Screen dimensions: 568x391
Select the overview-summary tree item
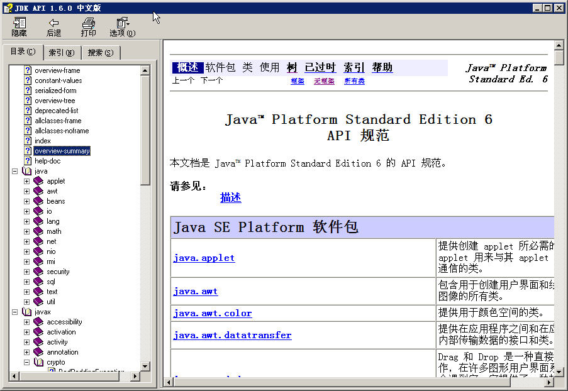(60, 150)
